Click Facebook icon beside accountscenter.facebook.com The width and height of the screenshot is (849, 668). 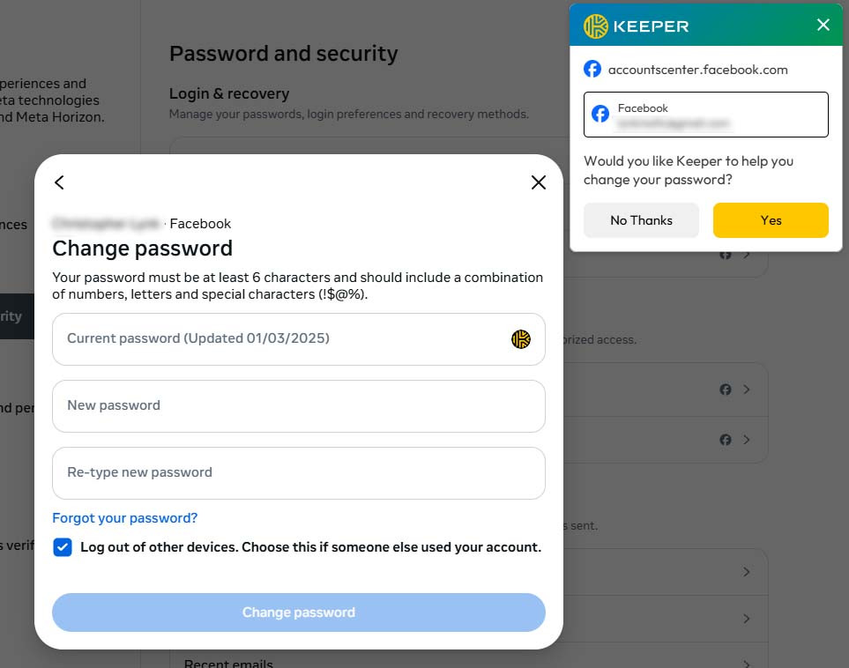592,70
